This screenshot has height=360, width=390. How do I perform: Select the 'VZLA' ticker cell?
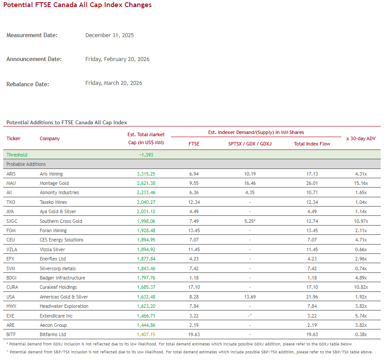[x=12, y=249]
